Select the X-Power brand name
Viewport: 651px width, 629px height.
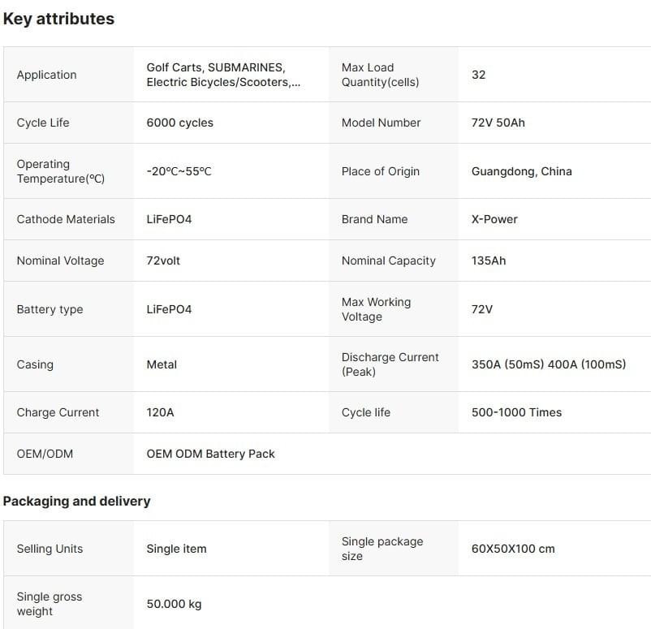point(494,219)
